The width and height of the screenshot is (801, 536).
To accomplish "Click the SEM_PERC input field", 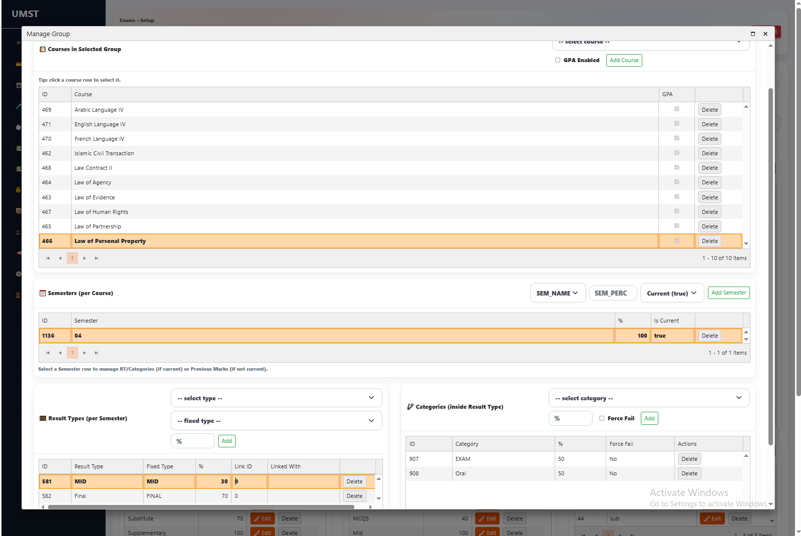I will point(613,293).
